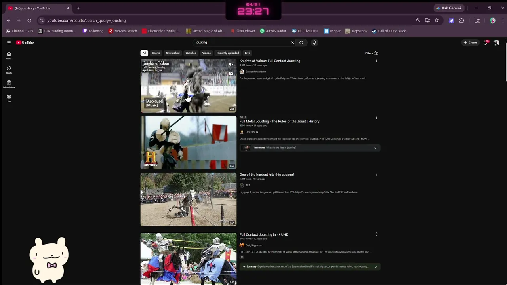This screenshot has width=507, height=285.
Task: Open more options for 4k UHD jousting video
Action: coord(377,234)
